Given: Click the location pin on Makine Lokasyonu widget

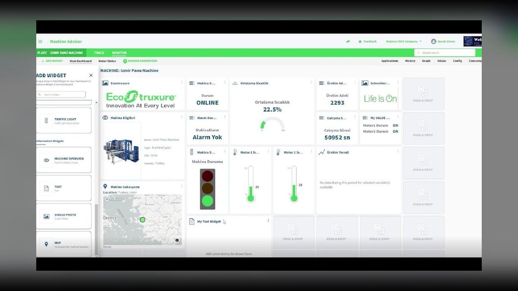Looking at the screenshot, I should [105, 187].
